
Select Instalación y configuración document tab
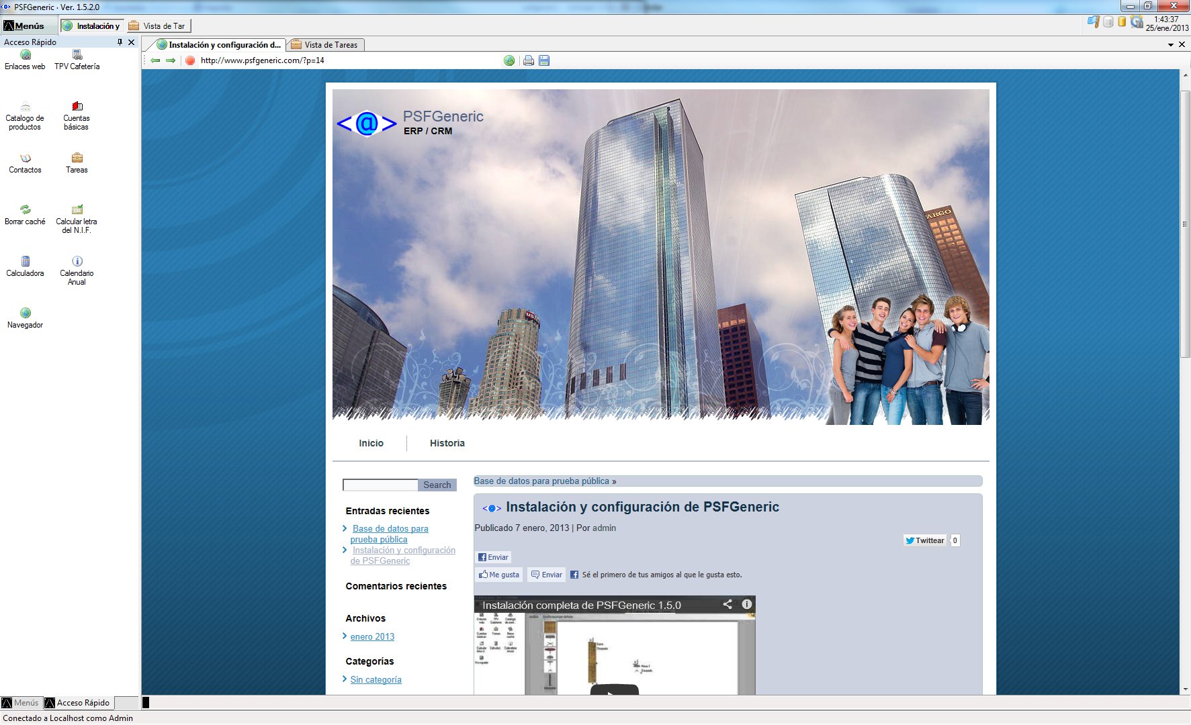point(219,45)
